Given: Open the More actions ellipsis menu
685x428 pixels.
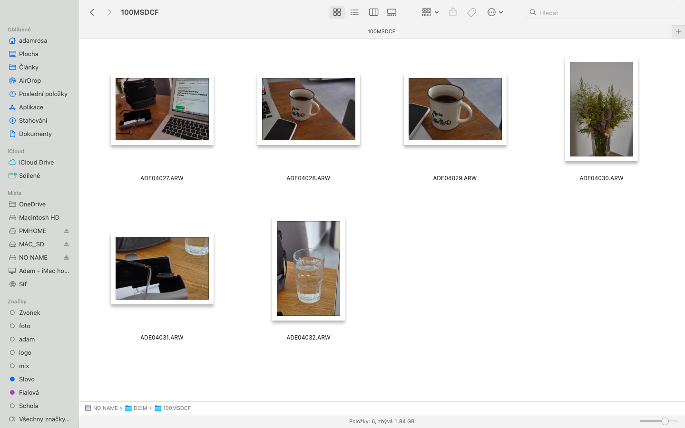Looking at the screenshot, I should click(x=495, y=12).
